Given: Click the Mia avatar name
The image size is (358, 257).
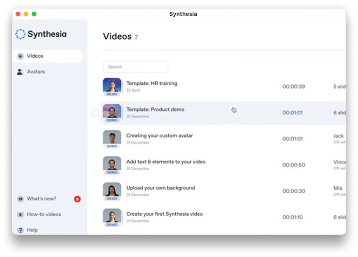Looking at the screenshot, I should click(x=337, y=189).
